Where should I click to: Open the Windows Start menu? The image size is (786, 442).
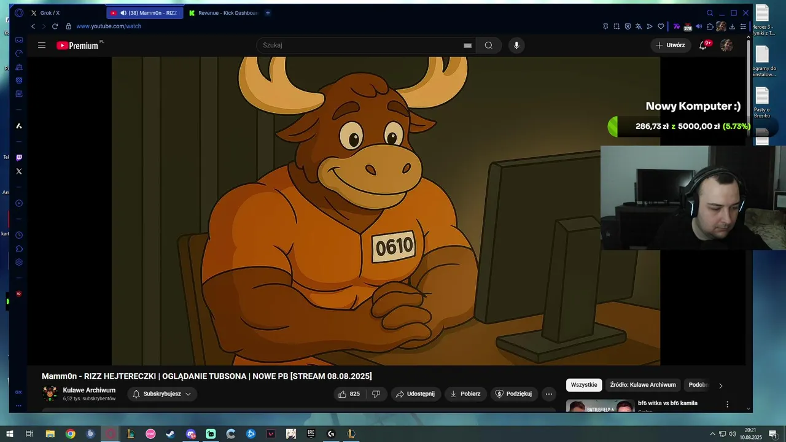click(x=9, y=434)
